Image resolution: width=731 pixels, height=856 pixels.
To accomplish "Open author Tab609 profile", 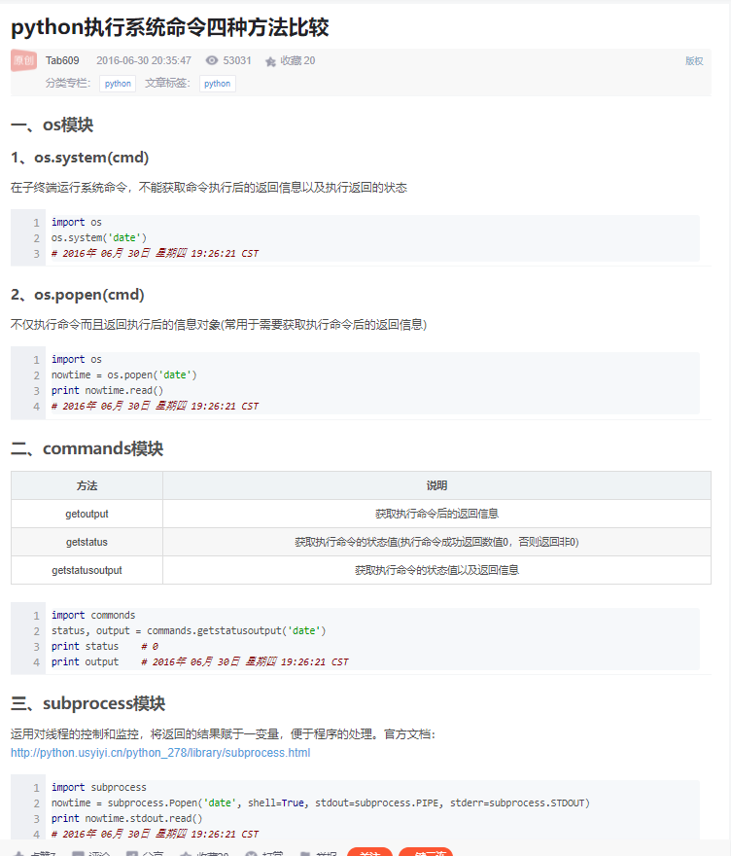I will coord(62,60).
